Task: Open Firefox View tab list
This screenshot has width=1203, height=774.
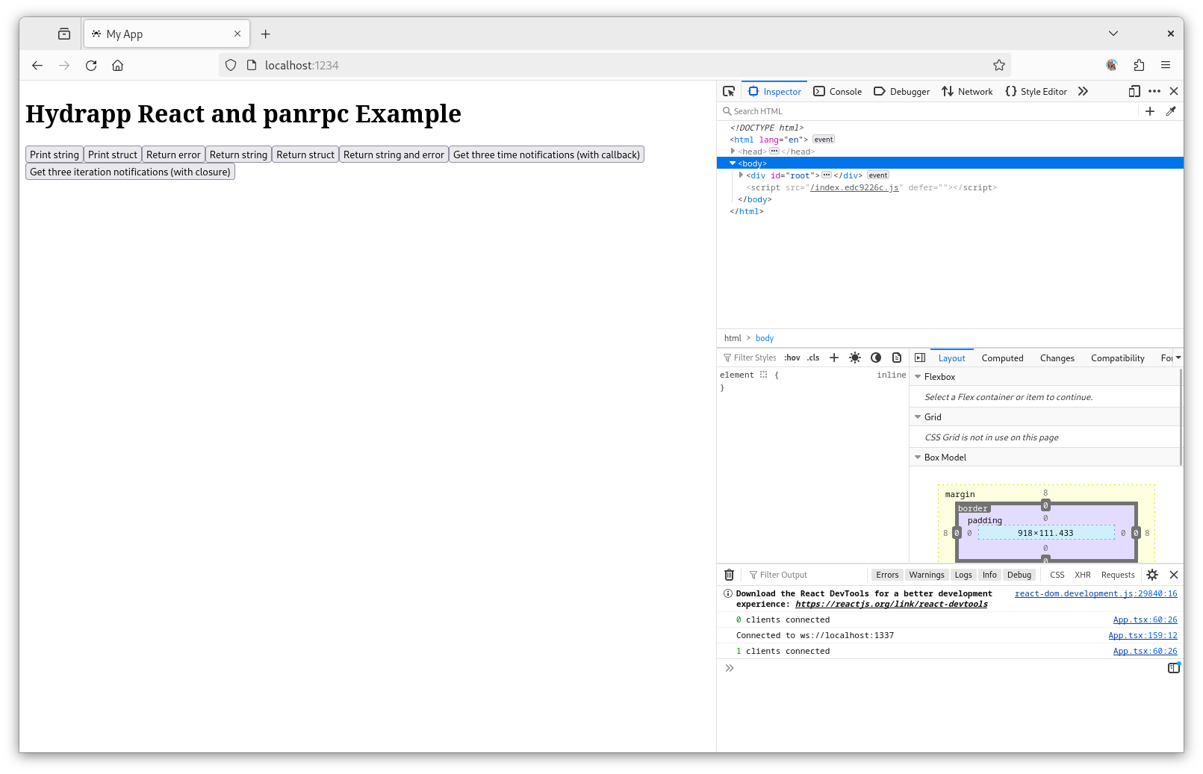Action: (64, 34)
